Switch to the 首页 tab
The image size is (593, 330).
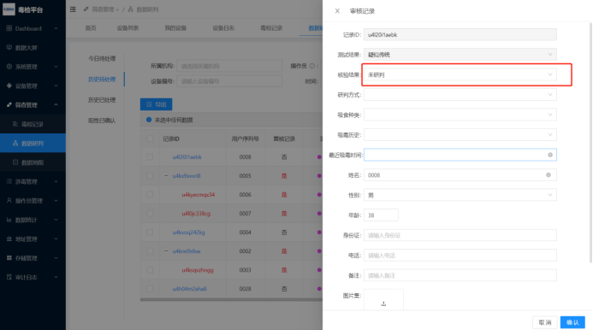point(91,28)
